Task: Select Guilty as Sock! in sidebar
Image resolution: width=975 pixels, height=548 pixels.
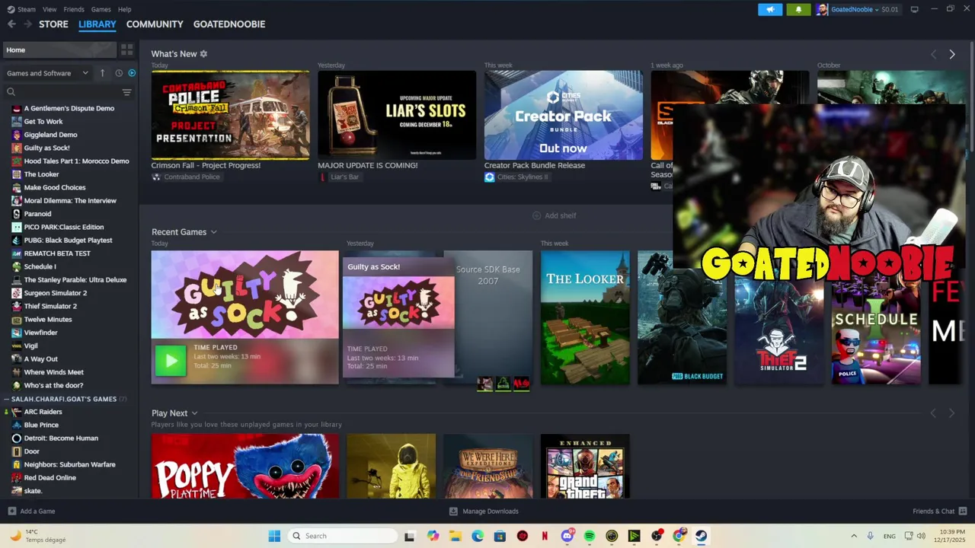Action: coord(46,148)
